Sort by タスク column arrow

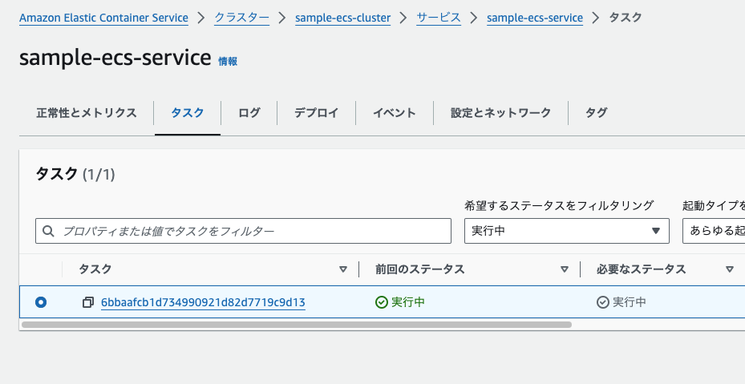click(343, 269)
